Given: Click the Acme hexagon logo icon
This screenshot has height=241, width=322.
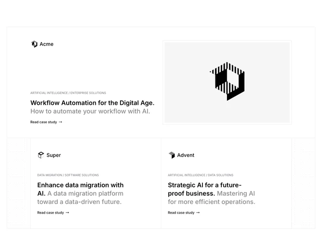Looking at the screenshot, I should [34, 44].
